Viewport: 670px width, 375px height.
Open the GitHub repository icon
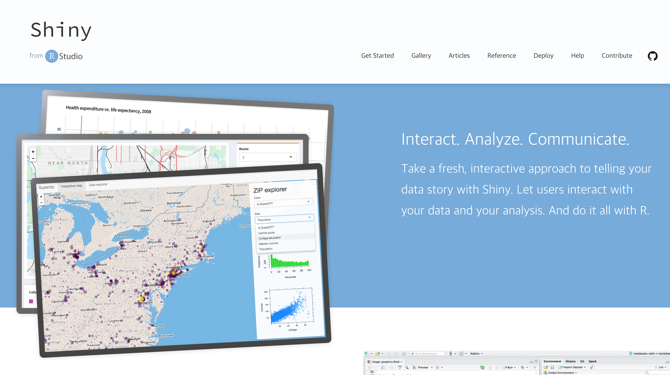coord(652,56)
